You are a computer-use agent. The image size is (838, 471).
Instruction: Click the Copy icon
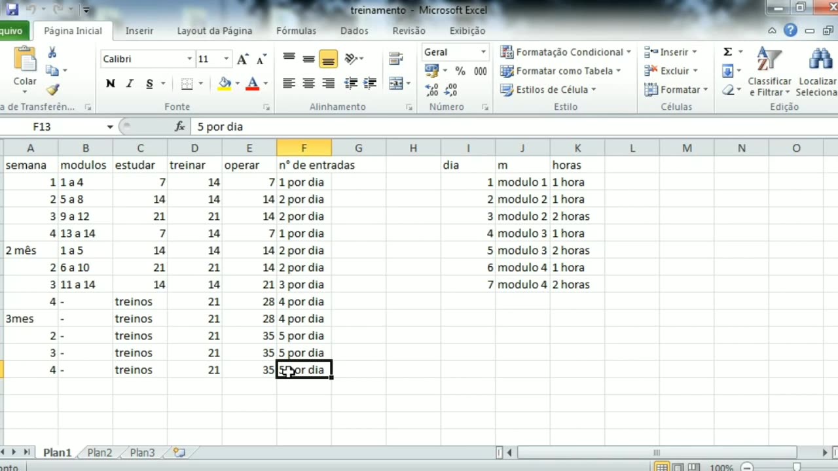pos(52,71)
